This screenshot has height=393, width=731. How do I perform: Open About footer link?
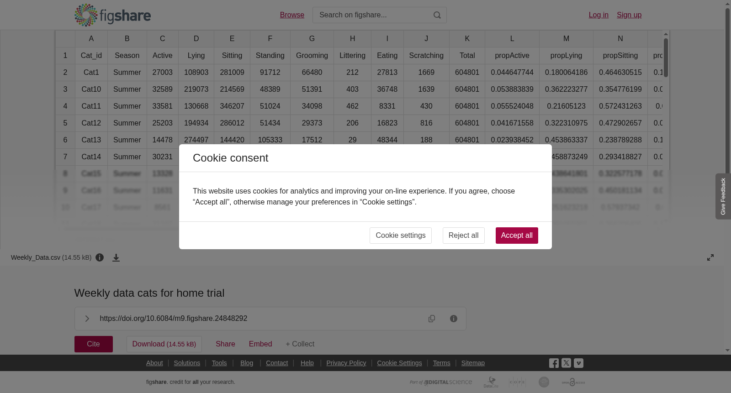click(x=154, y=363)
